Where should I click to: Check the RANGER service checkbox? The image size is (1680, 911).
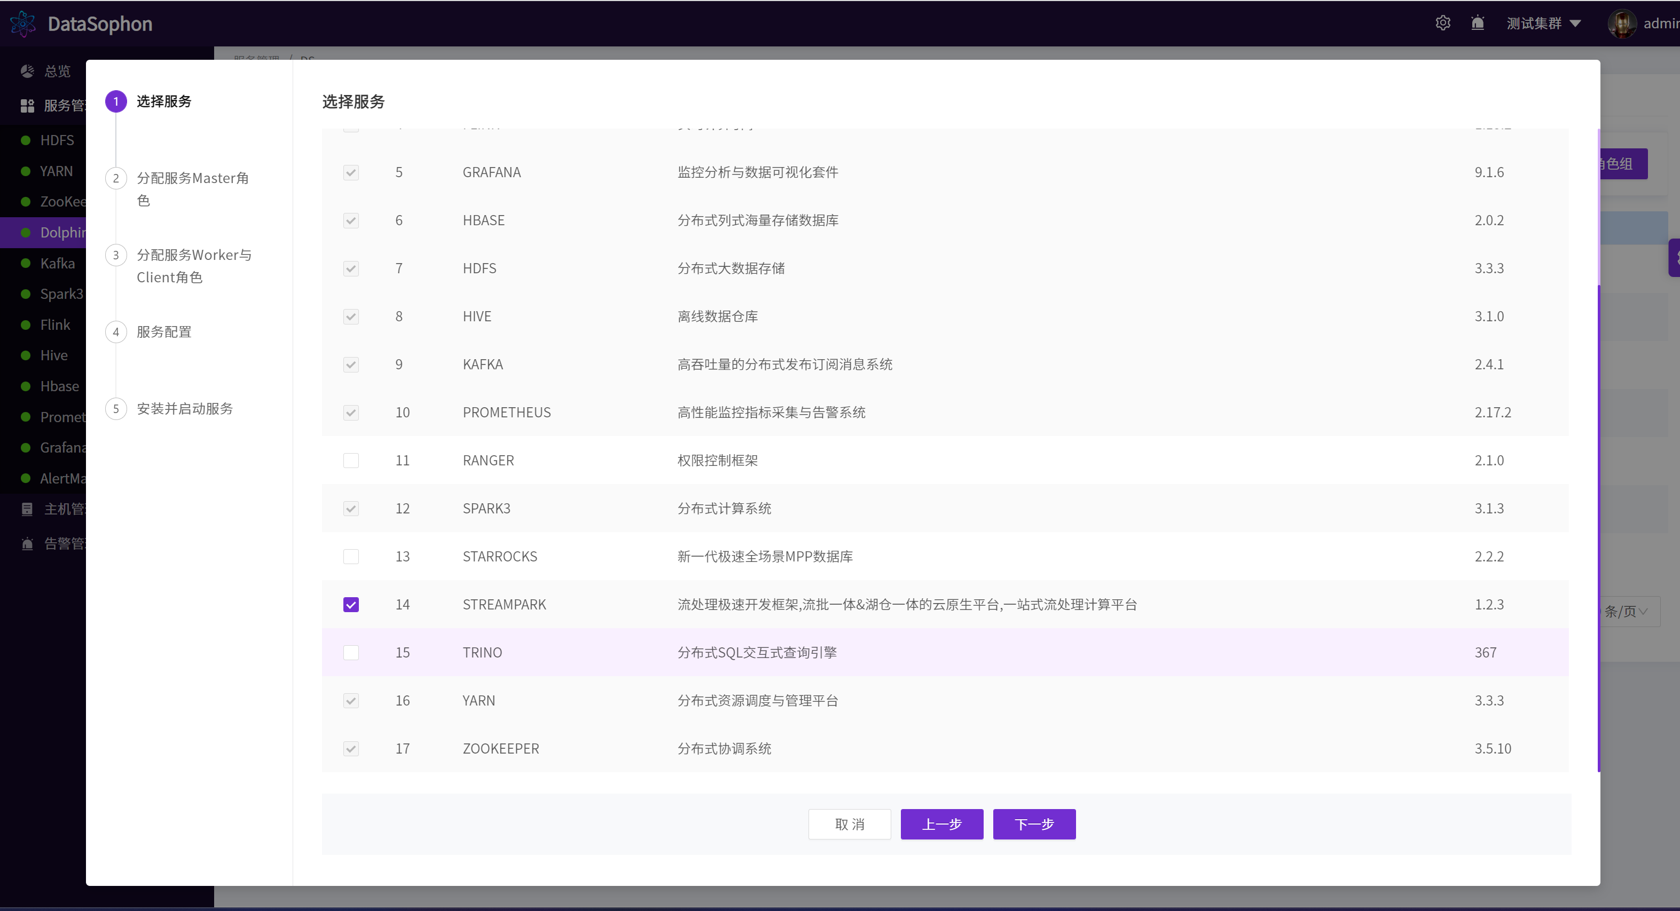(351, 460)
